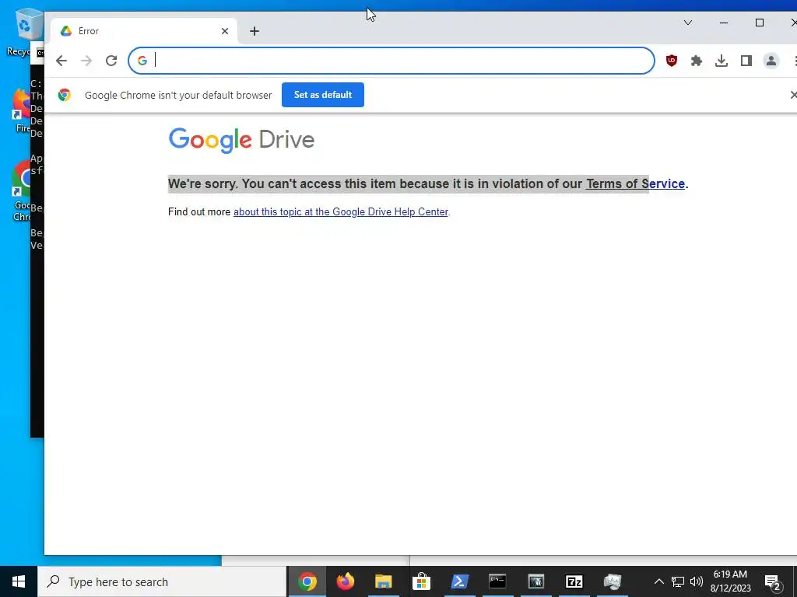Click the Google icon in address bar
Screen dimensions: 797x597
pos(142,61)
